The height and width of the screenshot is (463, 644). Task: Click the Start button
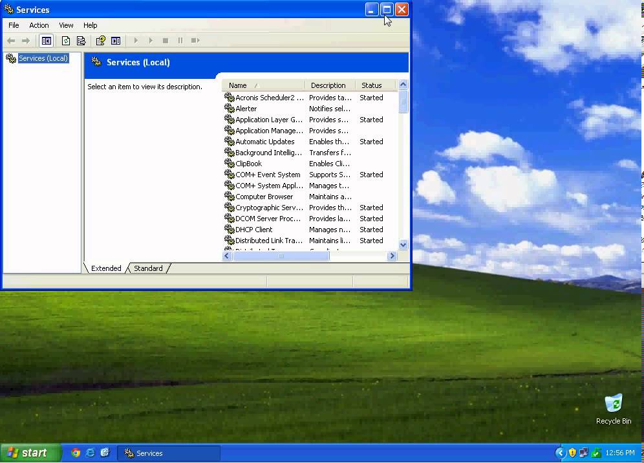click(30, 453)
